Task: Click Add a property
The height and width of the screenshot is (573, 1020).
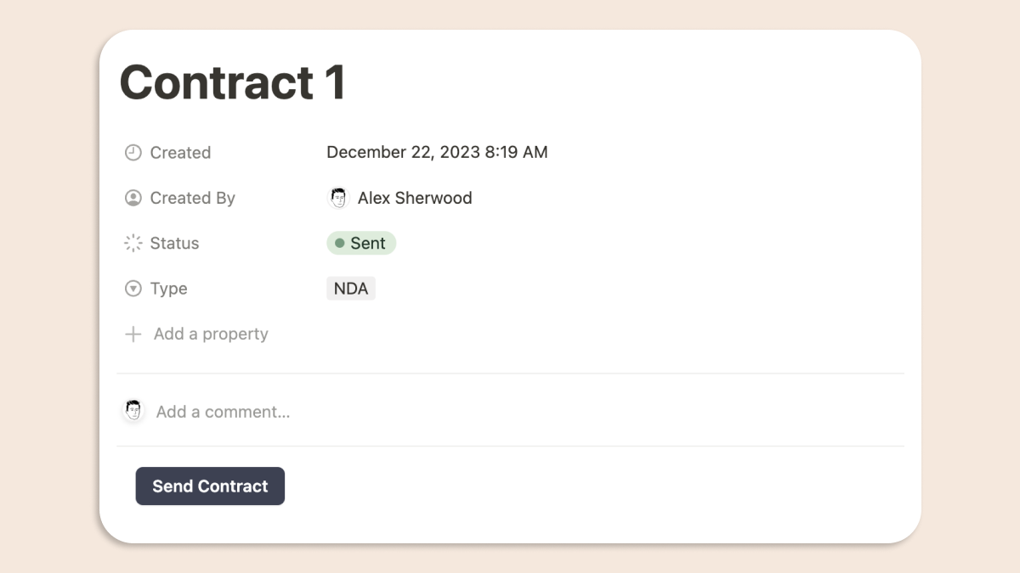Action: [x=211, y=334]
